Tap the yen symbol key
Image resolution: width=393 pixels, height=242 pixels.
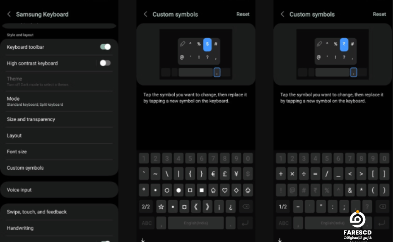pos(236,174)
